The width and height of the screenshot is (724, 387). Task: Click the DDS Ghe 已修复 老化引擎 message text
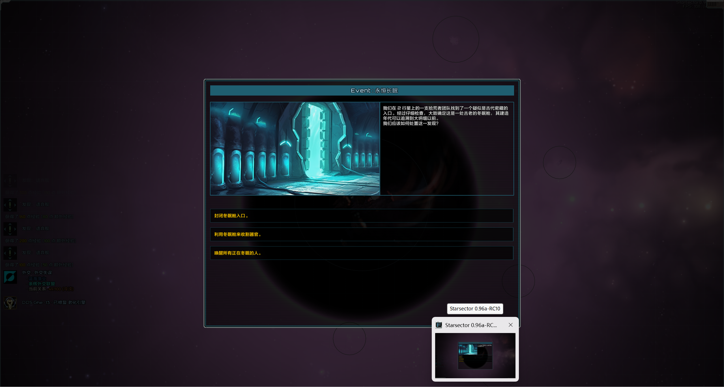point(54,302)
